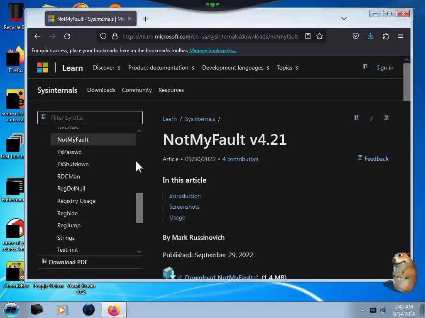Click the padlock site info icon
This screenshot has height=318, width=425.
[115, 36]
